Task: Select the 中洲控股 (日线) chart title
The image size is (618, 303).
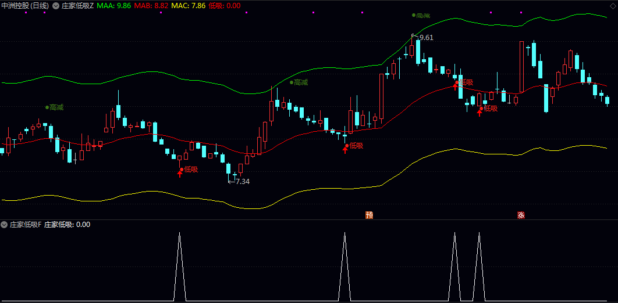Action: [x=25, y=6]
